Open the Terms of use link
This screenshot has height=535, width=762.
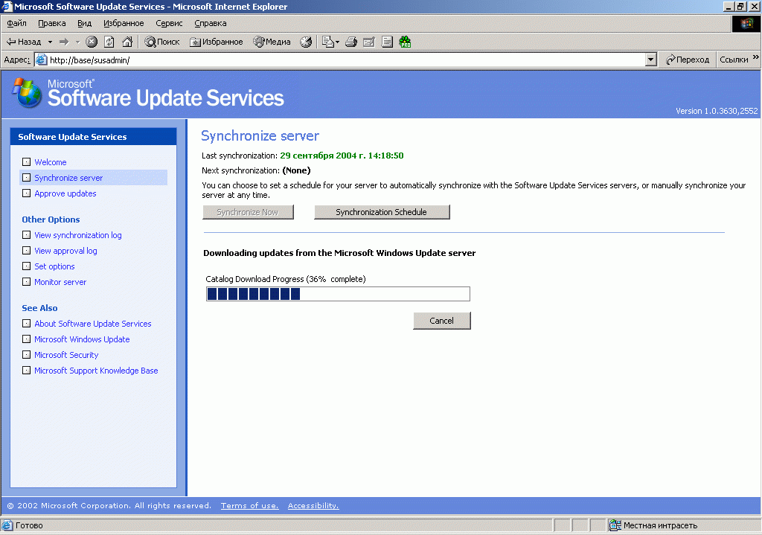pos(250,505)
